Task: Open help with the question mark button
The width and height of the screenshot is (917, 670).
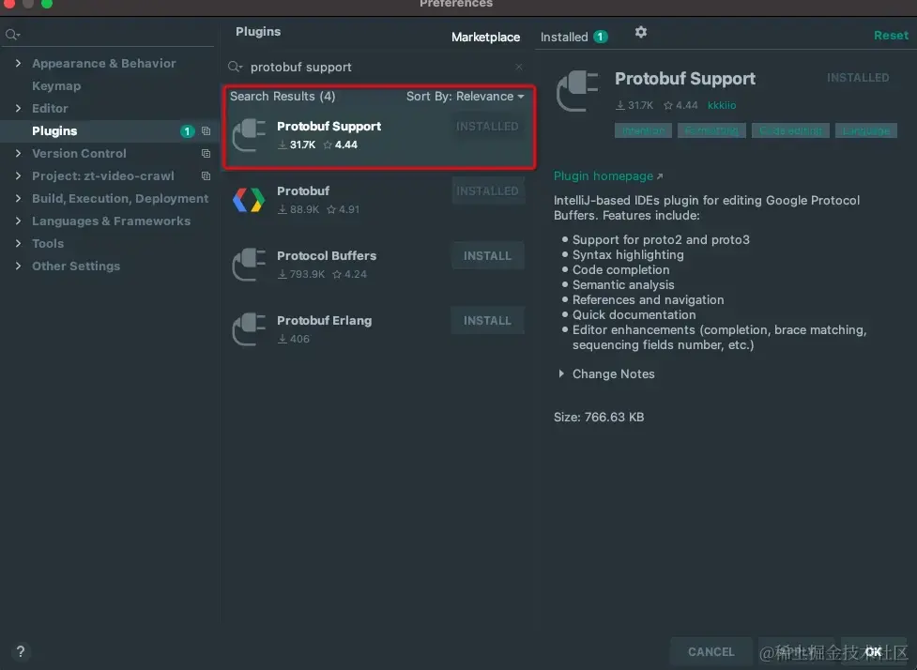Action: pyautogui.click(x=21, y=651)
